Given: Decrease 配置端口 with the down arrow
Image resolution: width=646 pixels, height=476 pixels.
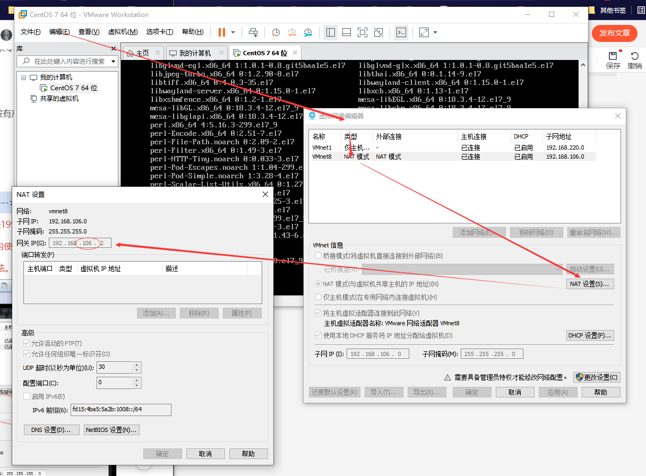Looking at the screenshot, I should (137, 385).
